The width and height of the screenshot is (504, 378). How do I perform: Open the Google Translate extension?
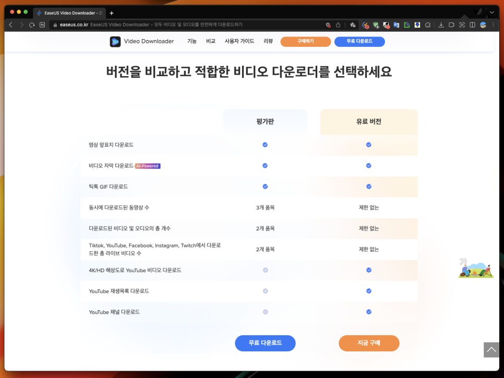pos(397,25)
